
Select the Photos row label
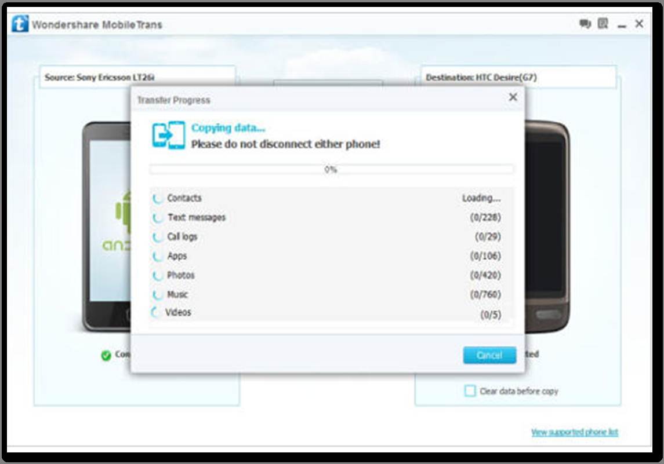click(181, 275)
